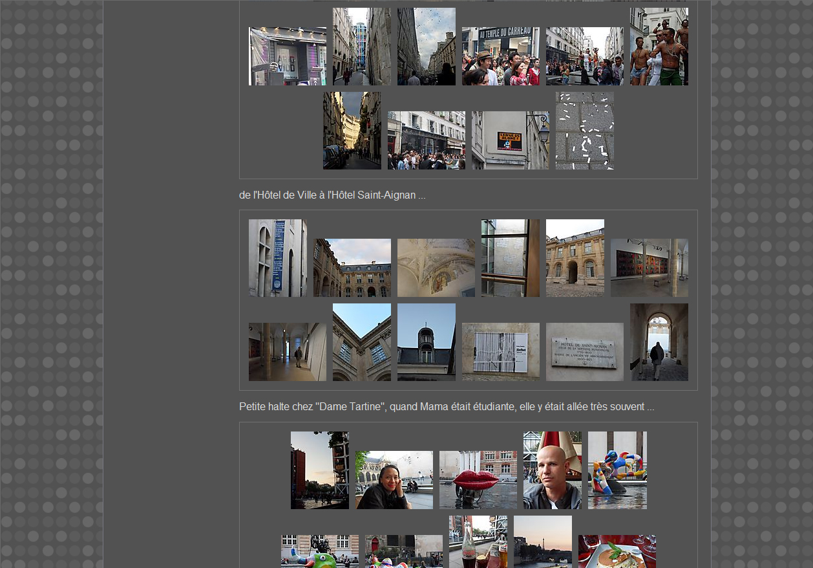View the rooftop dormer turret photo
This screenshot has width=813, height=568.
pos(426,342)
